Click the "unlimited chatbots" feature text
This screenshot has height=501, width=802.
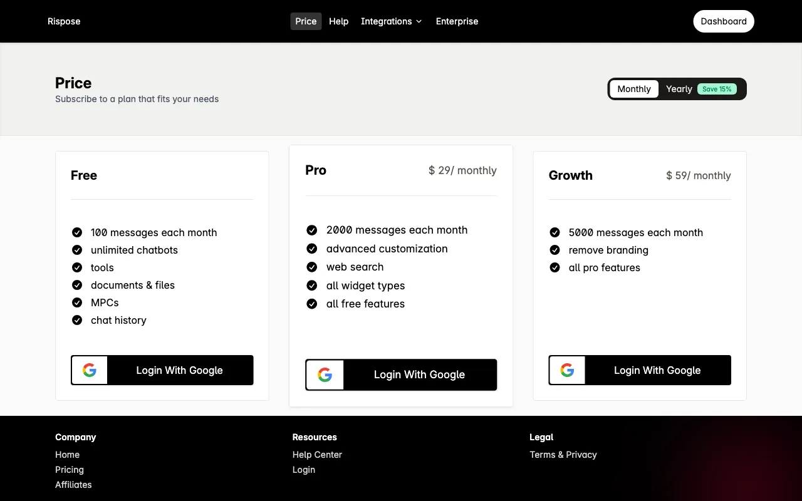pyautogui.click(x=134, y=250)
